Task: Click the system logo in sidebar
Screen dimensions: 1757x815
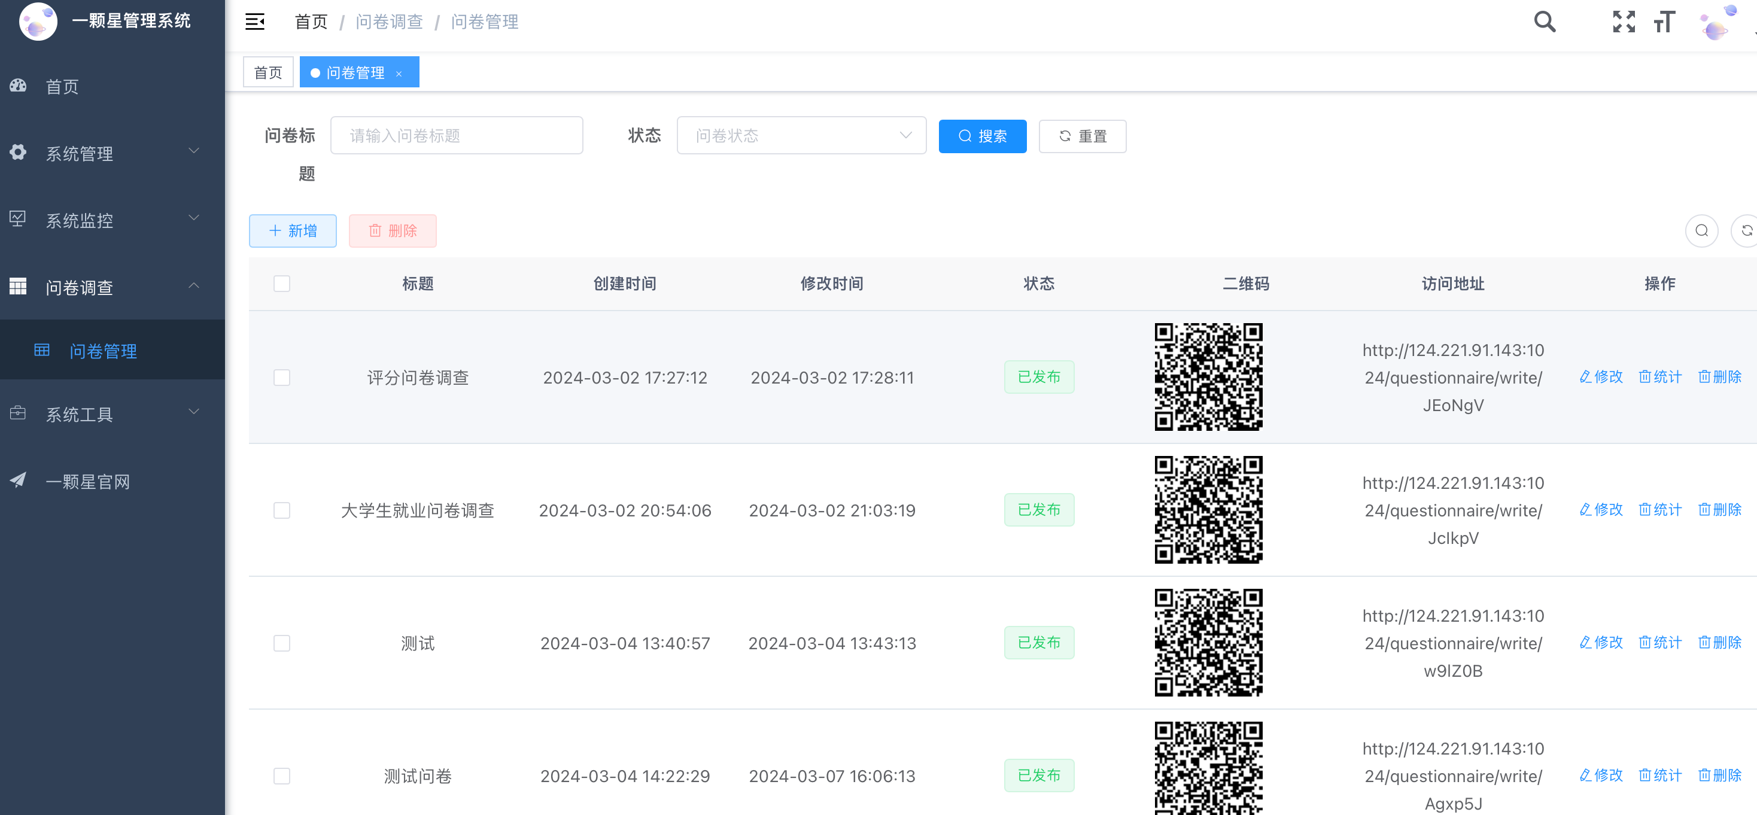Action: point(38,21)
